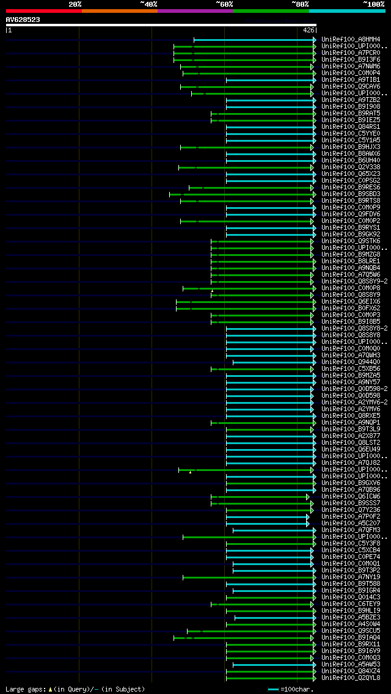Viewport: 391px width, 694px height.
Task: Open the UniRef100_Q2QYL8 hit
Action: (x=351, y=678)
